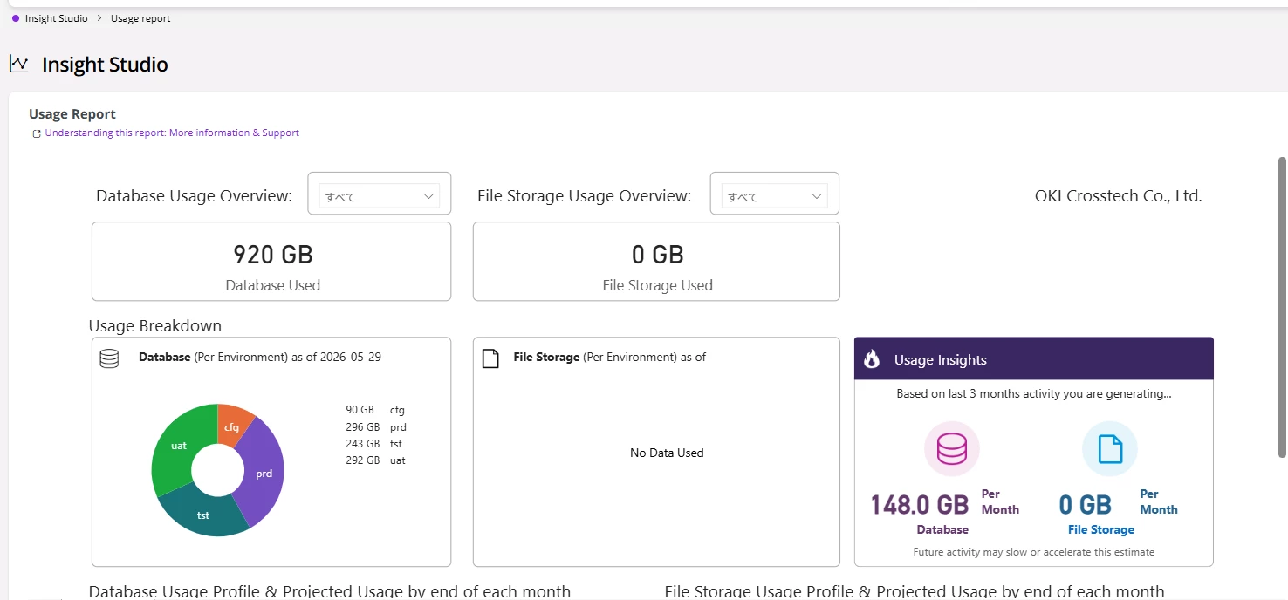Click the Usage Breakdown heading
Viewport: 1288px width, 600px height.
(x=155, y=326)
